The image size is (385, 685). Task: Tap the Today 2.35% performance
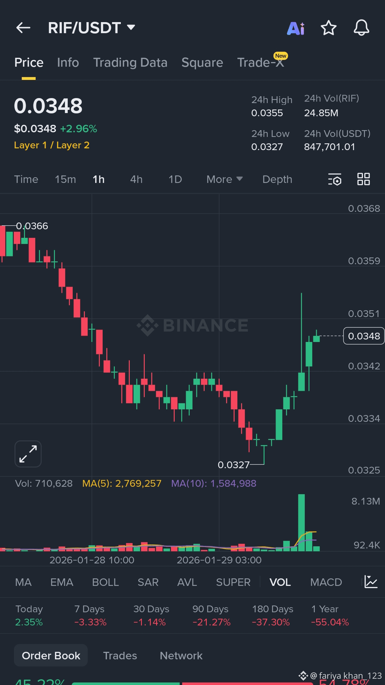(29, 615)
